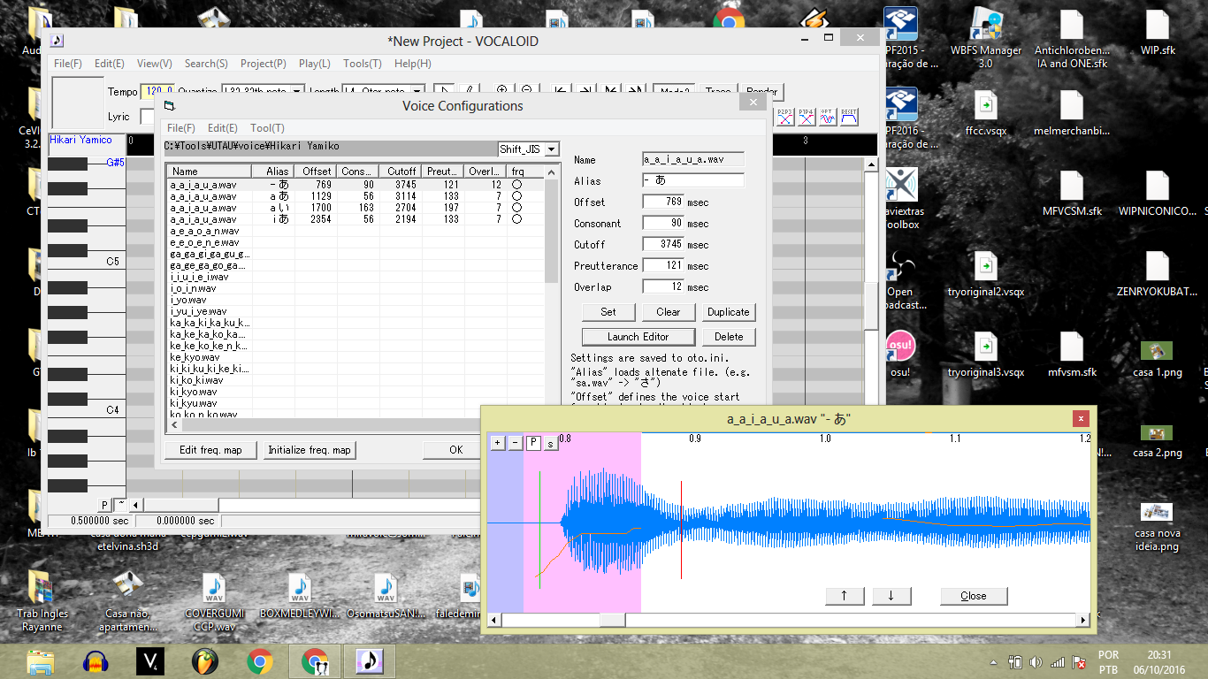Click Close in the waveform editor
Image resolution: width=1208 pixels, height=679 pixels.
pos(974,596)
